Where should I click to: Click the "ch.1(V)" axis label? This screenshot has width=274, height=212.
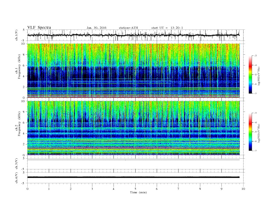[17, 35]
